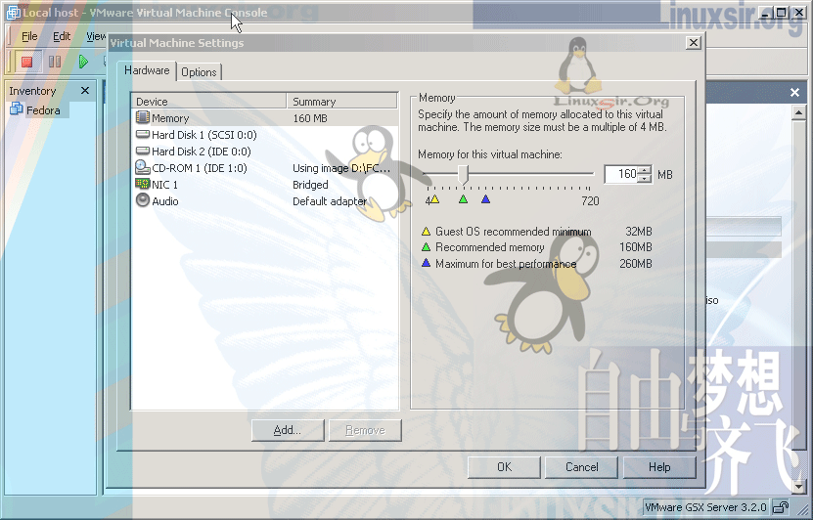Click the NIC 1 network card icon
Viewport: 813px width, 520px height.
pyautogui.click(x=142, y=184)
